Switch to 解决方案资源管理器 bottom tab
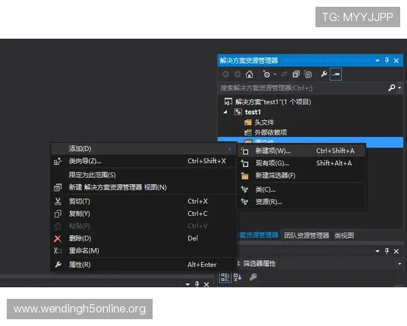 [x=258, y=235]
